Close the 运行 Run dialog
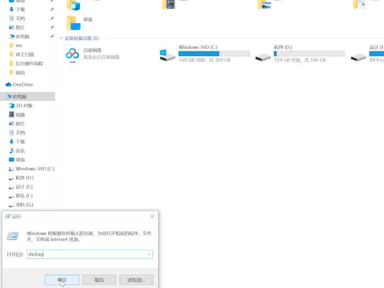Screen dimensions: 384x288 coord(152,216)
